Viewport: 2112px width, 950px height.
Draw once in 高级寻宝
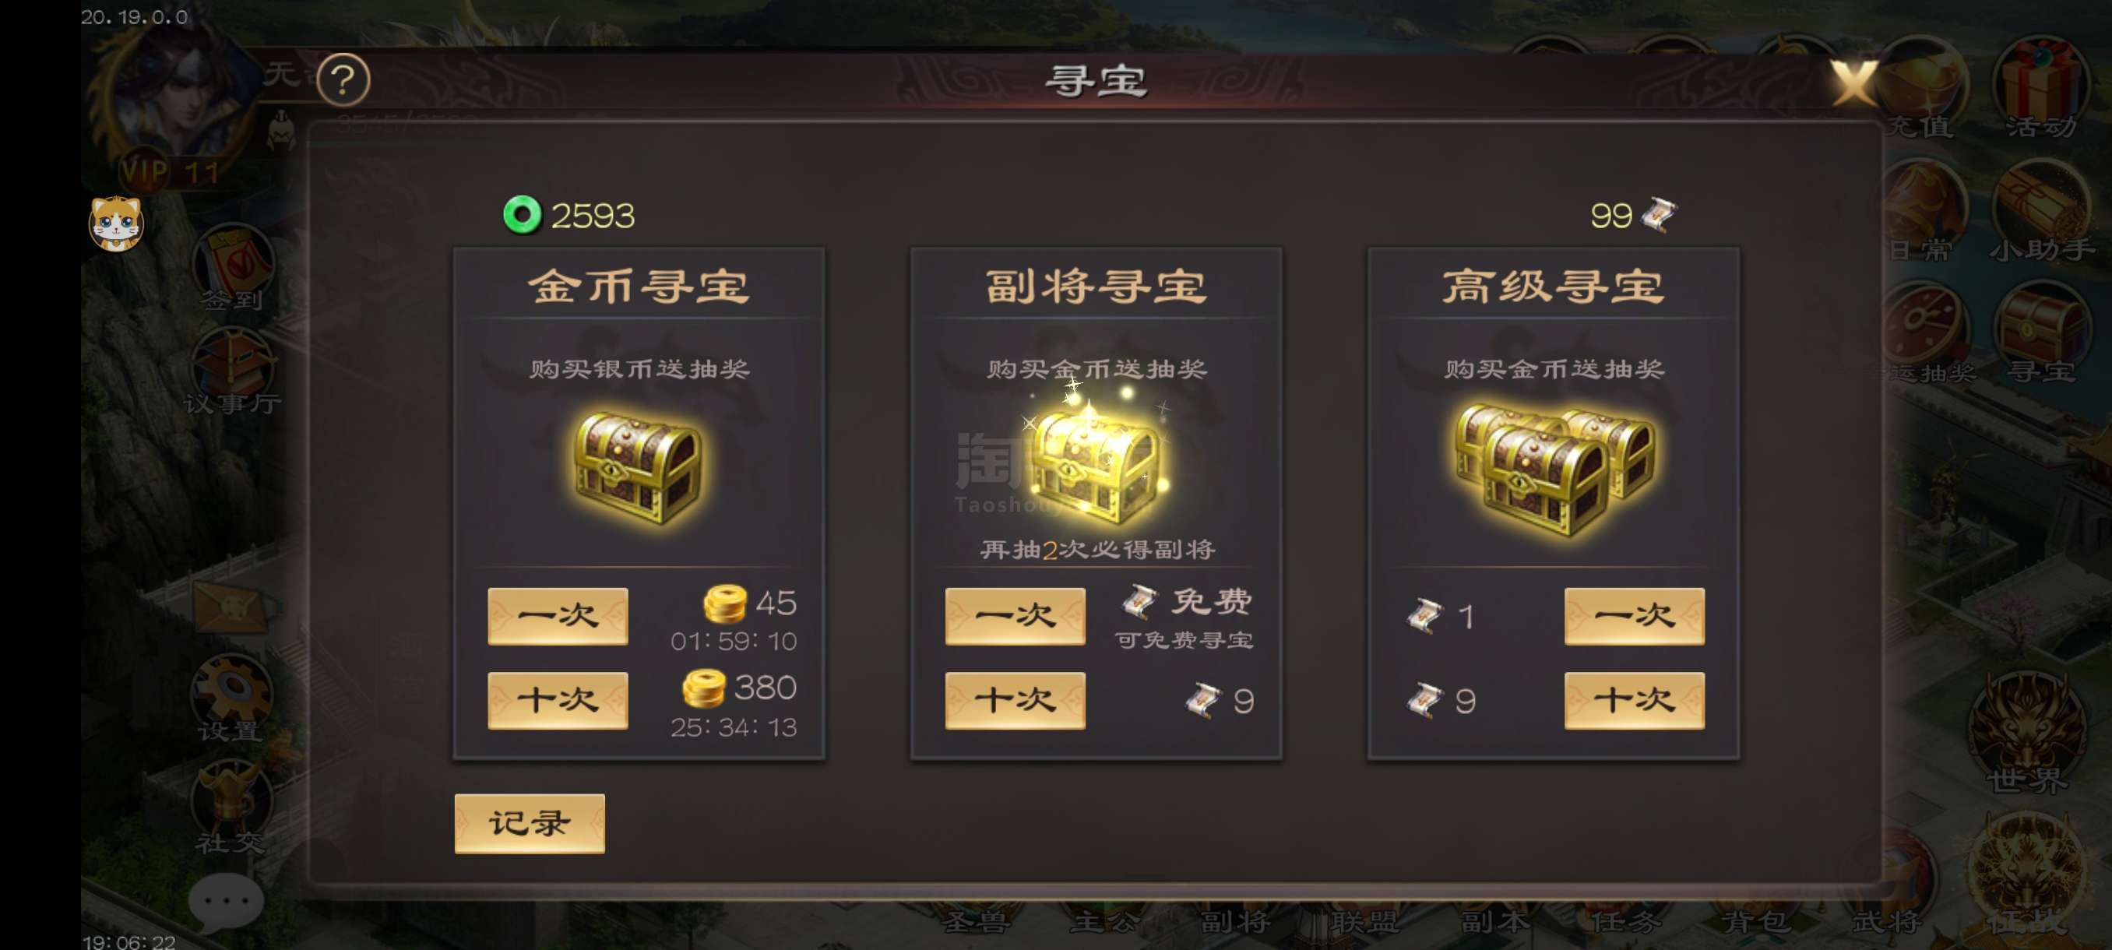coord(1634,616)
